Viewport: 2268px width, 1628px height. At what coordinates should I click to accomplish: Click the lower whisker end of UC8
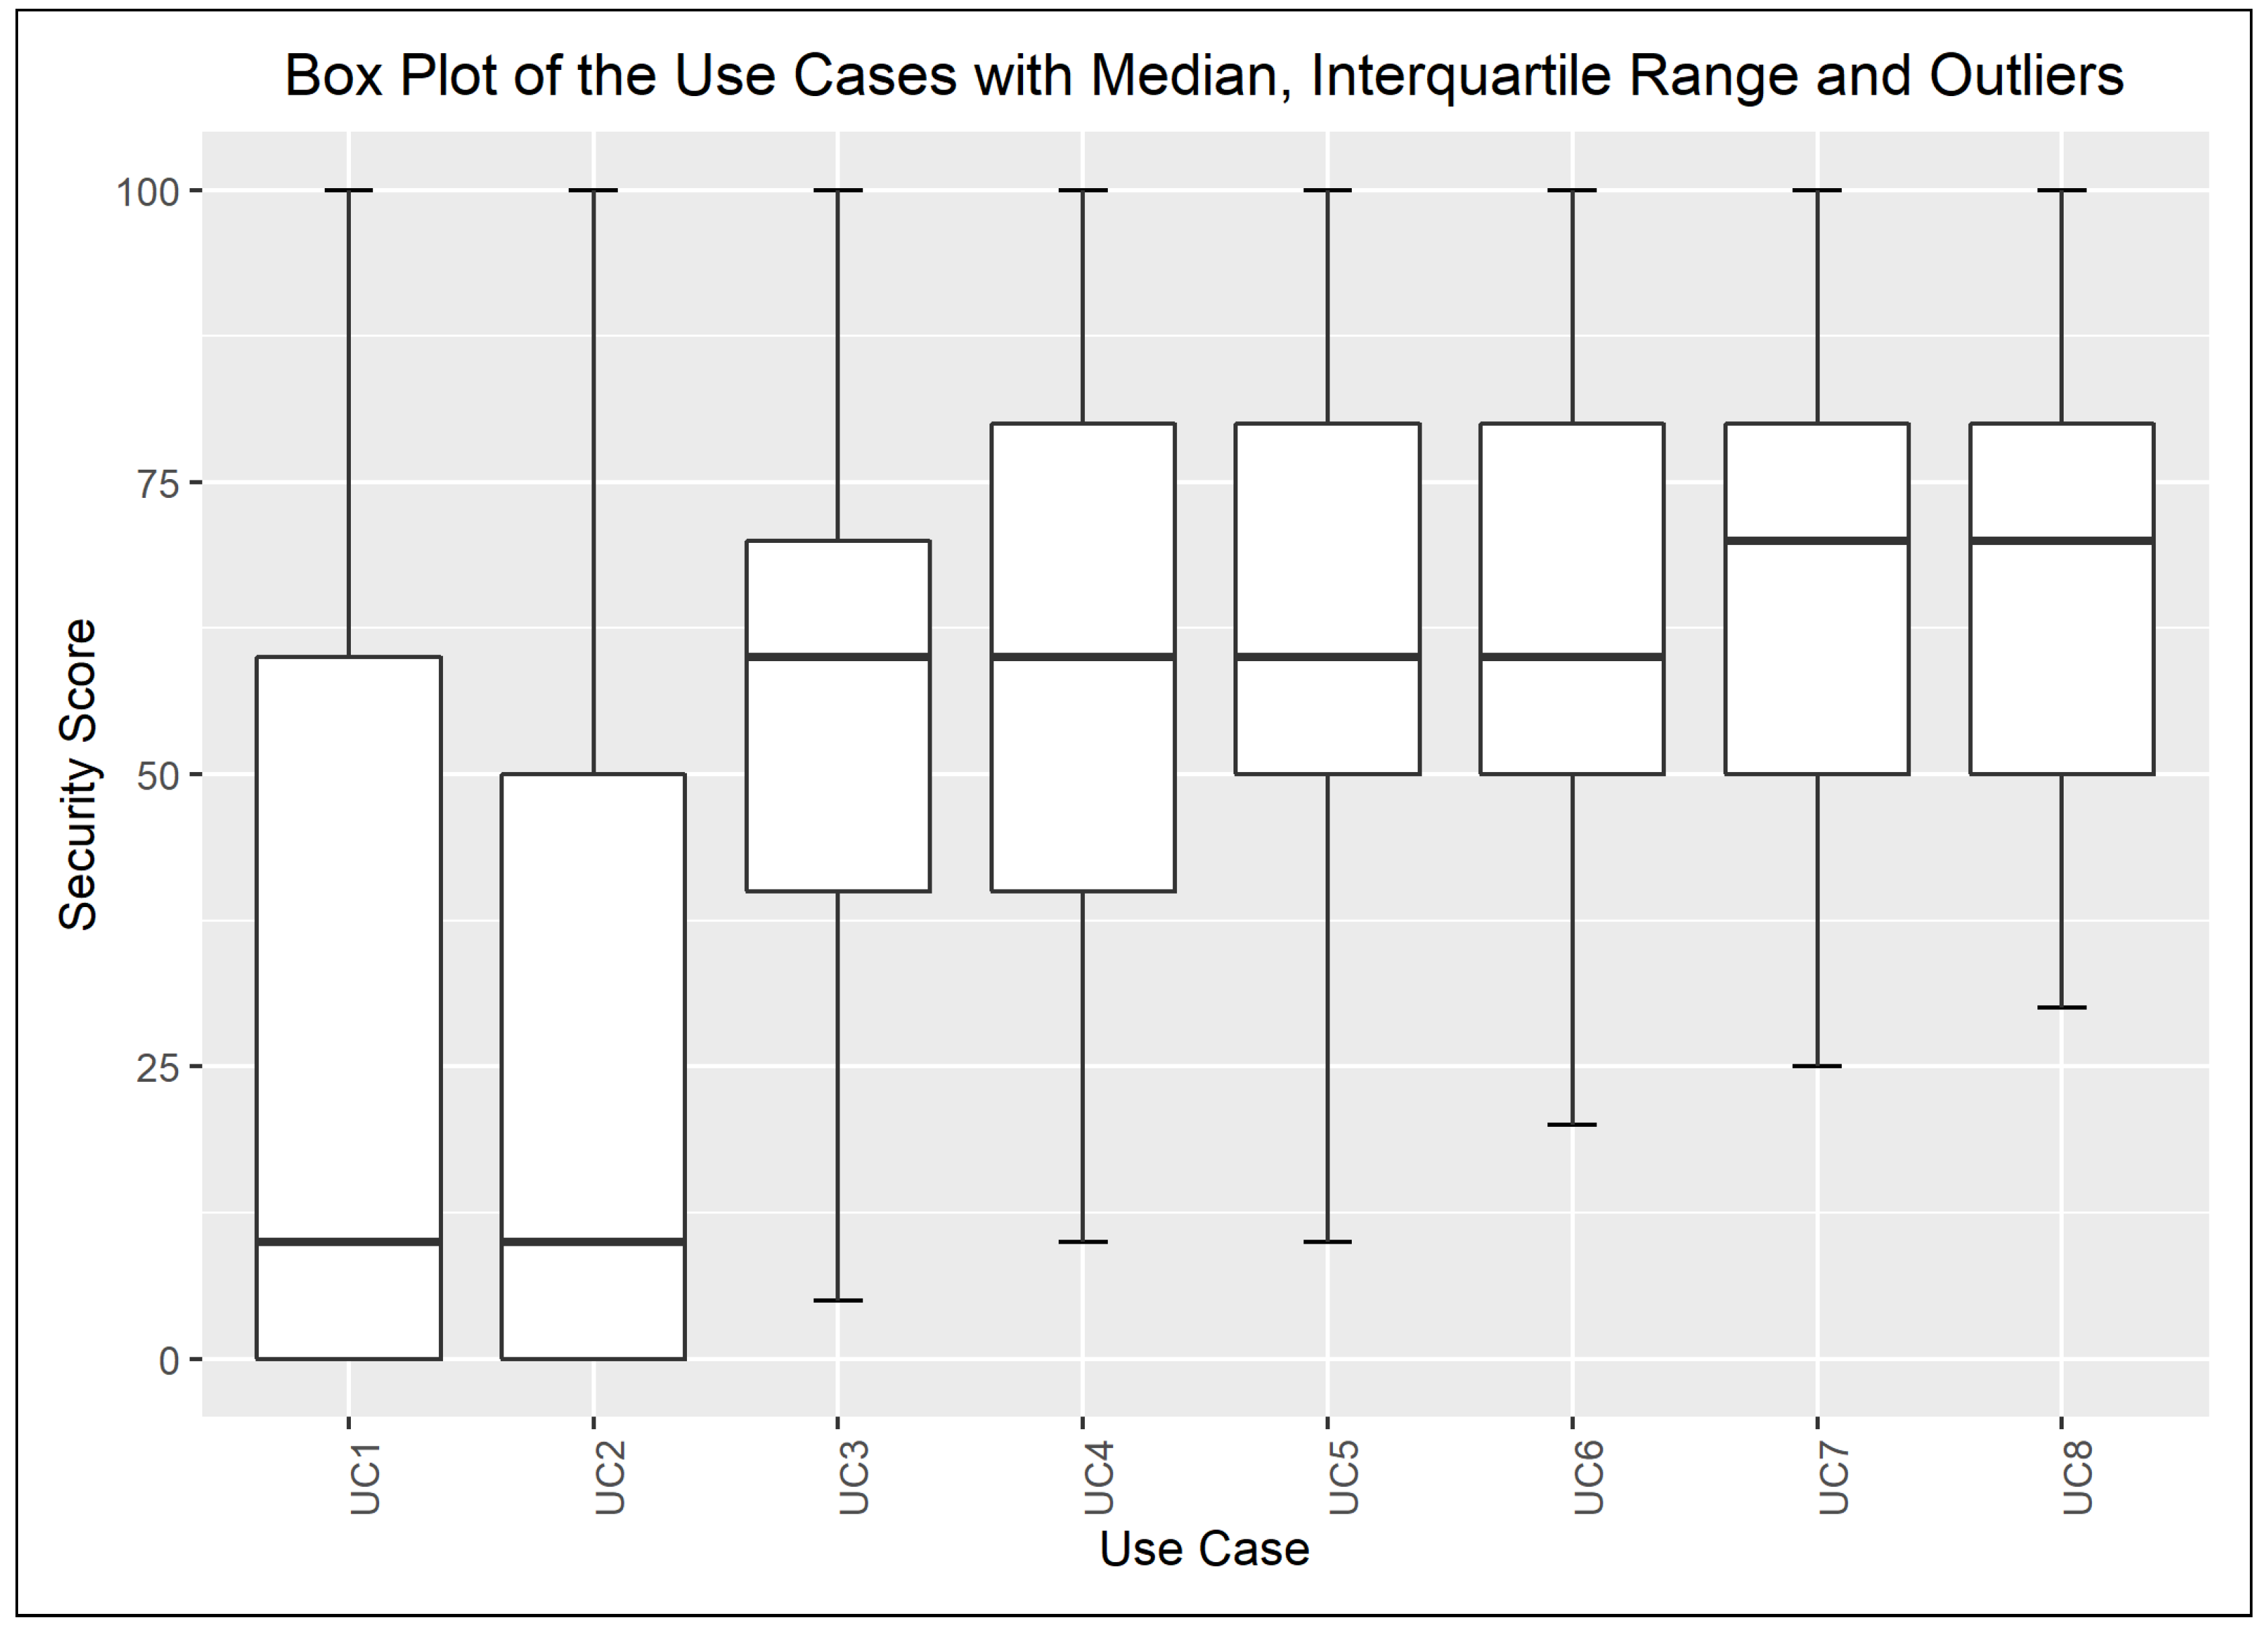click(2061, 1007)
